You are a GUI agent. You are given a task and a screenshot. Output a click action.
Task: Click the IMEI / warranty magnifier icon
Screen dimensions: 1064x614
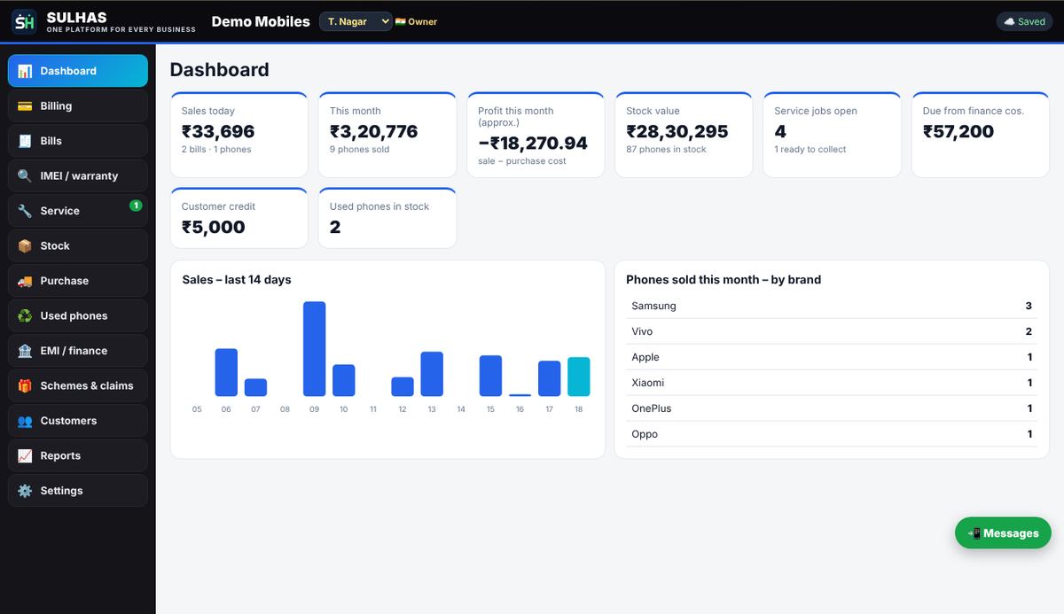pos(25,176)
